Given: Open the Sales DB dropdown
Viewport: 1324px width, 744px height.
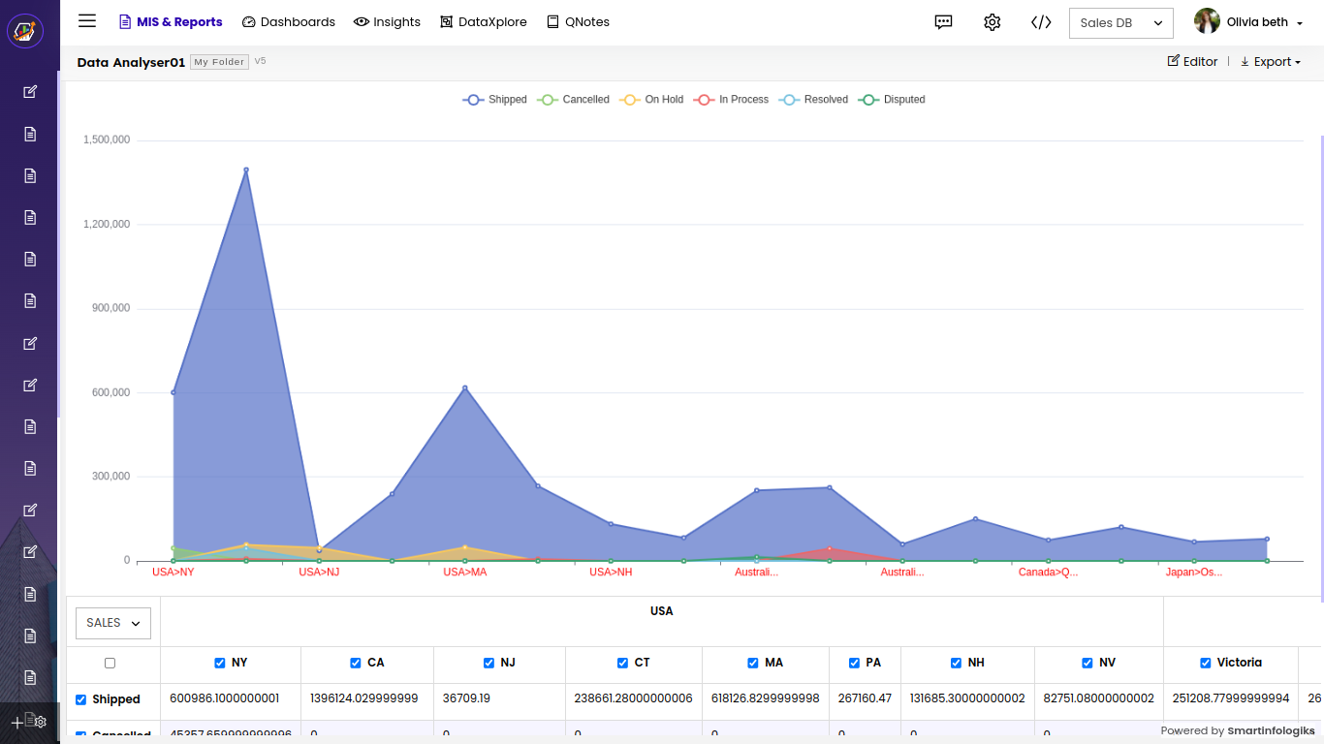Looking at the screenshot, I should 1120,22.
